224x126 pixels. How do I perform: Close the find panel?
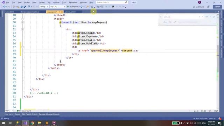pos(214,17)
